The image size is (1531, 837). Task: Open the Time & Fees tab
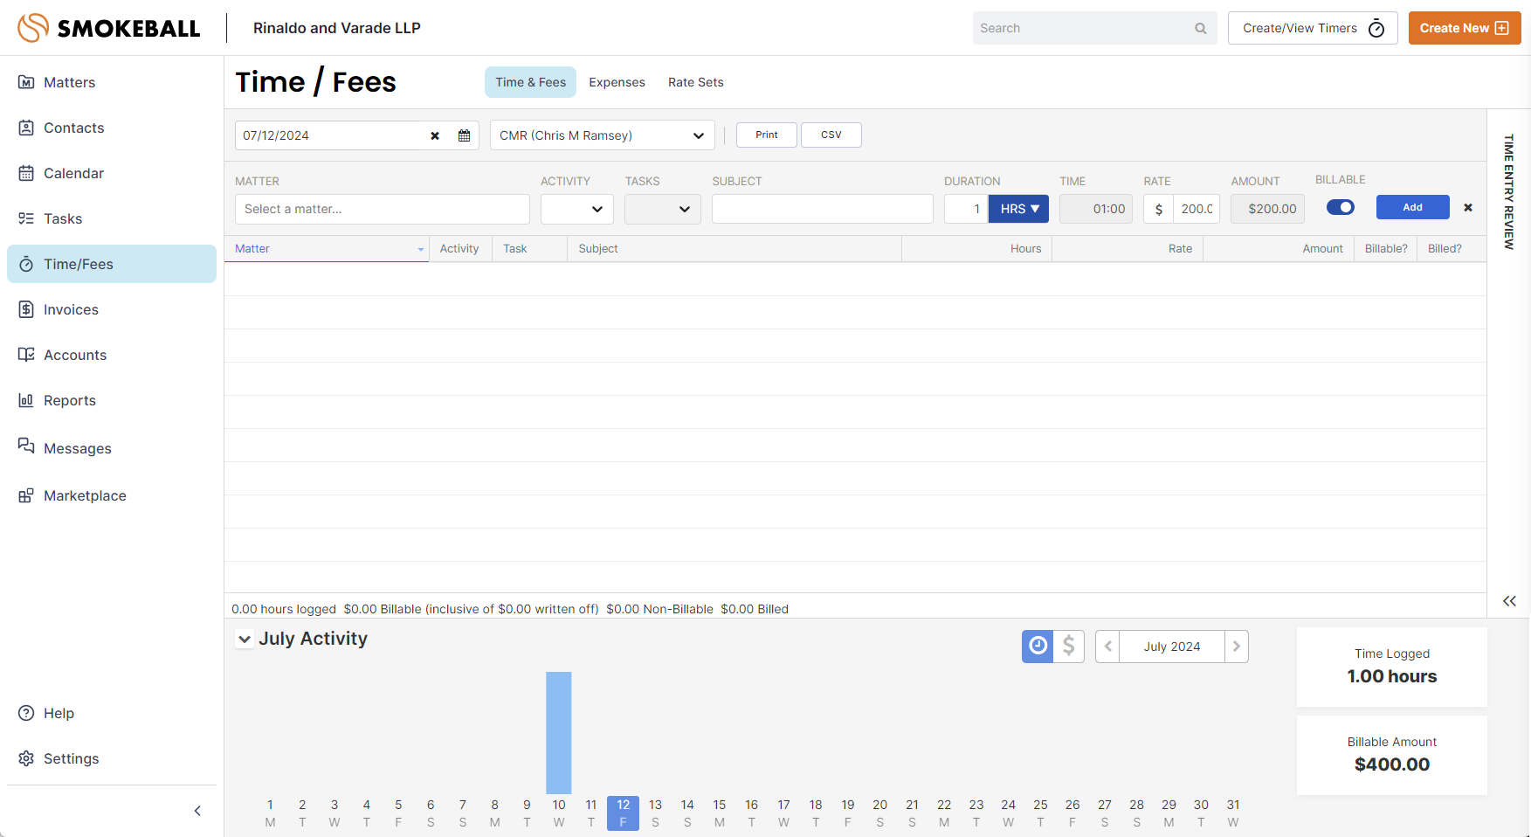(531, 82)
